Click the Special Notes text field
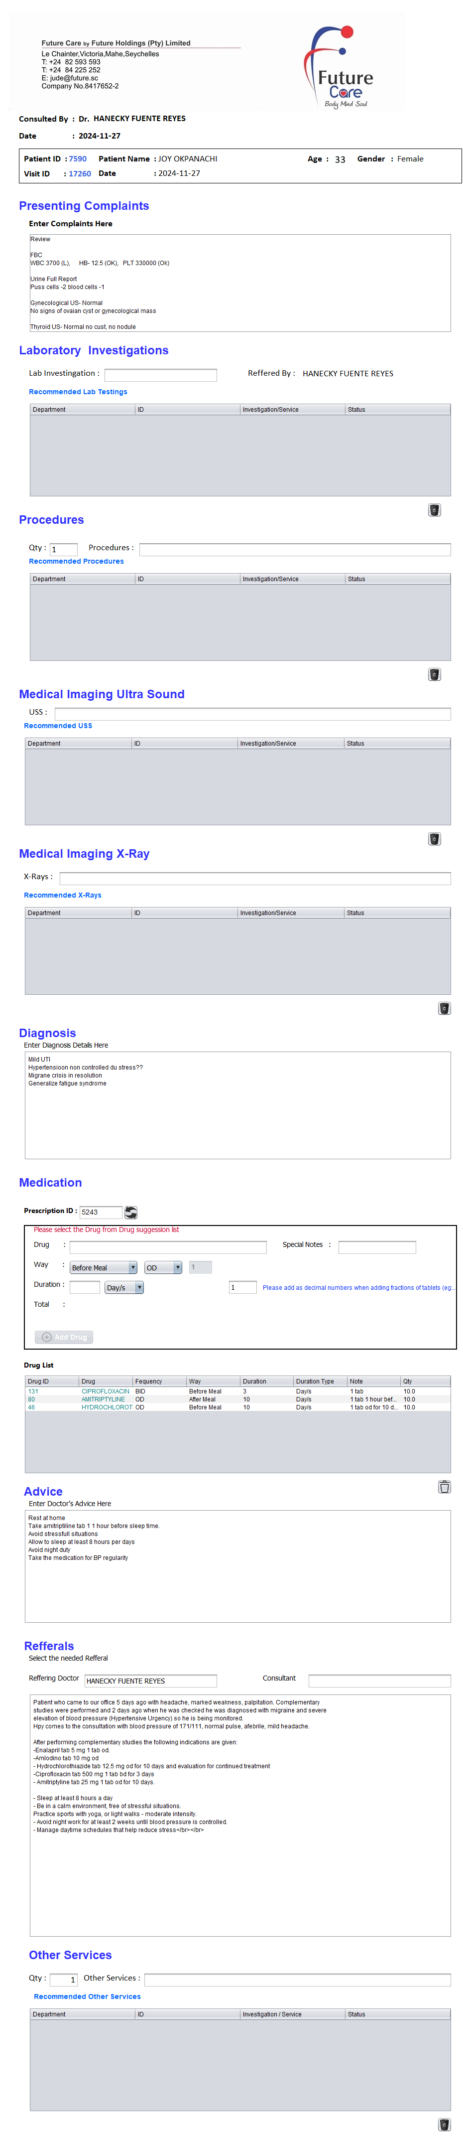The image size is (463, 2148). pos(376,1246)
